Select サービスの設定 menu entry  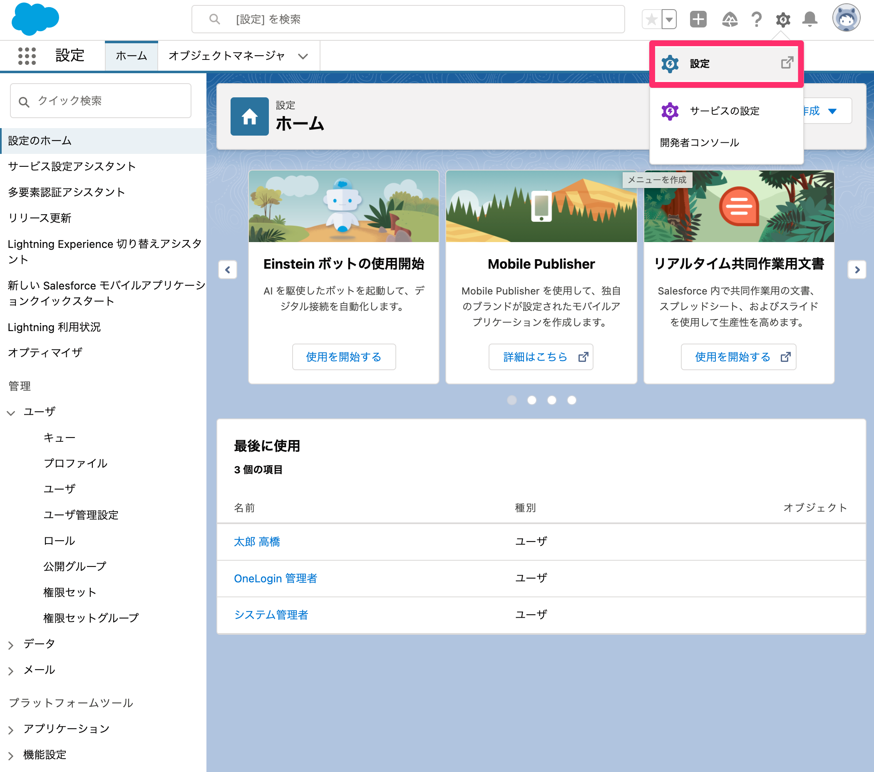(726, 111)
